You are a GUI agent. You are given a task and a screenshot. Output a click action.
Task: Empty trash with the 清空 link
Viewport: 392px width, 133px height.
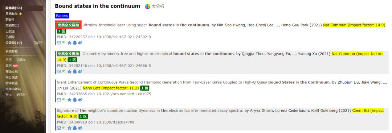[38, 43]
